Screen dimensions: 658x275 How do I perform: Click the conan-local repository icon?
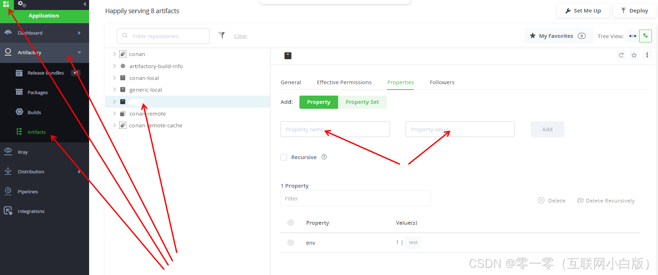click(123, 78)
